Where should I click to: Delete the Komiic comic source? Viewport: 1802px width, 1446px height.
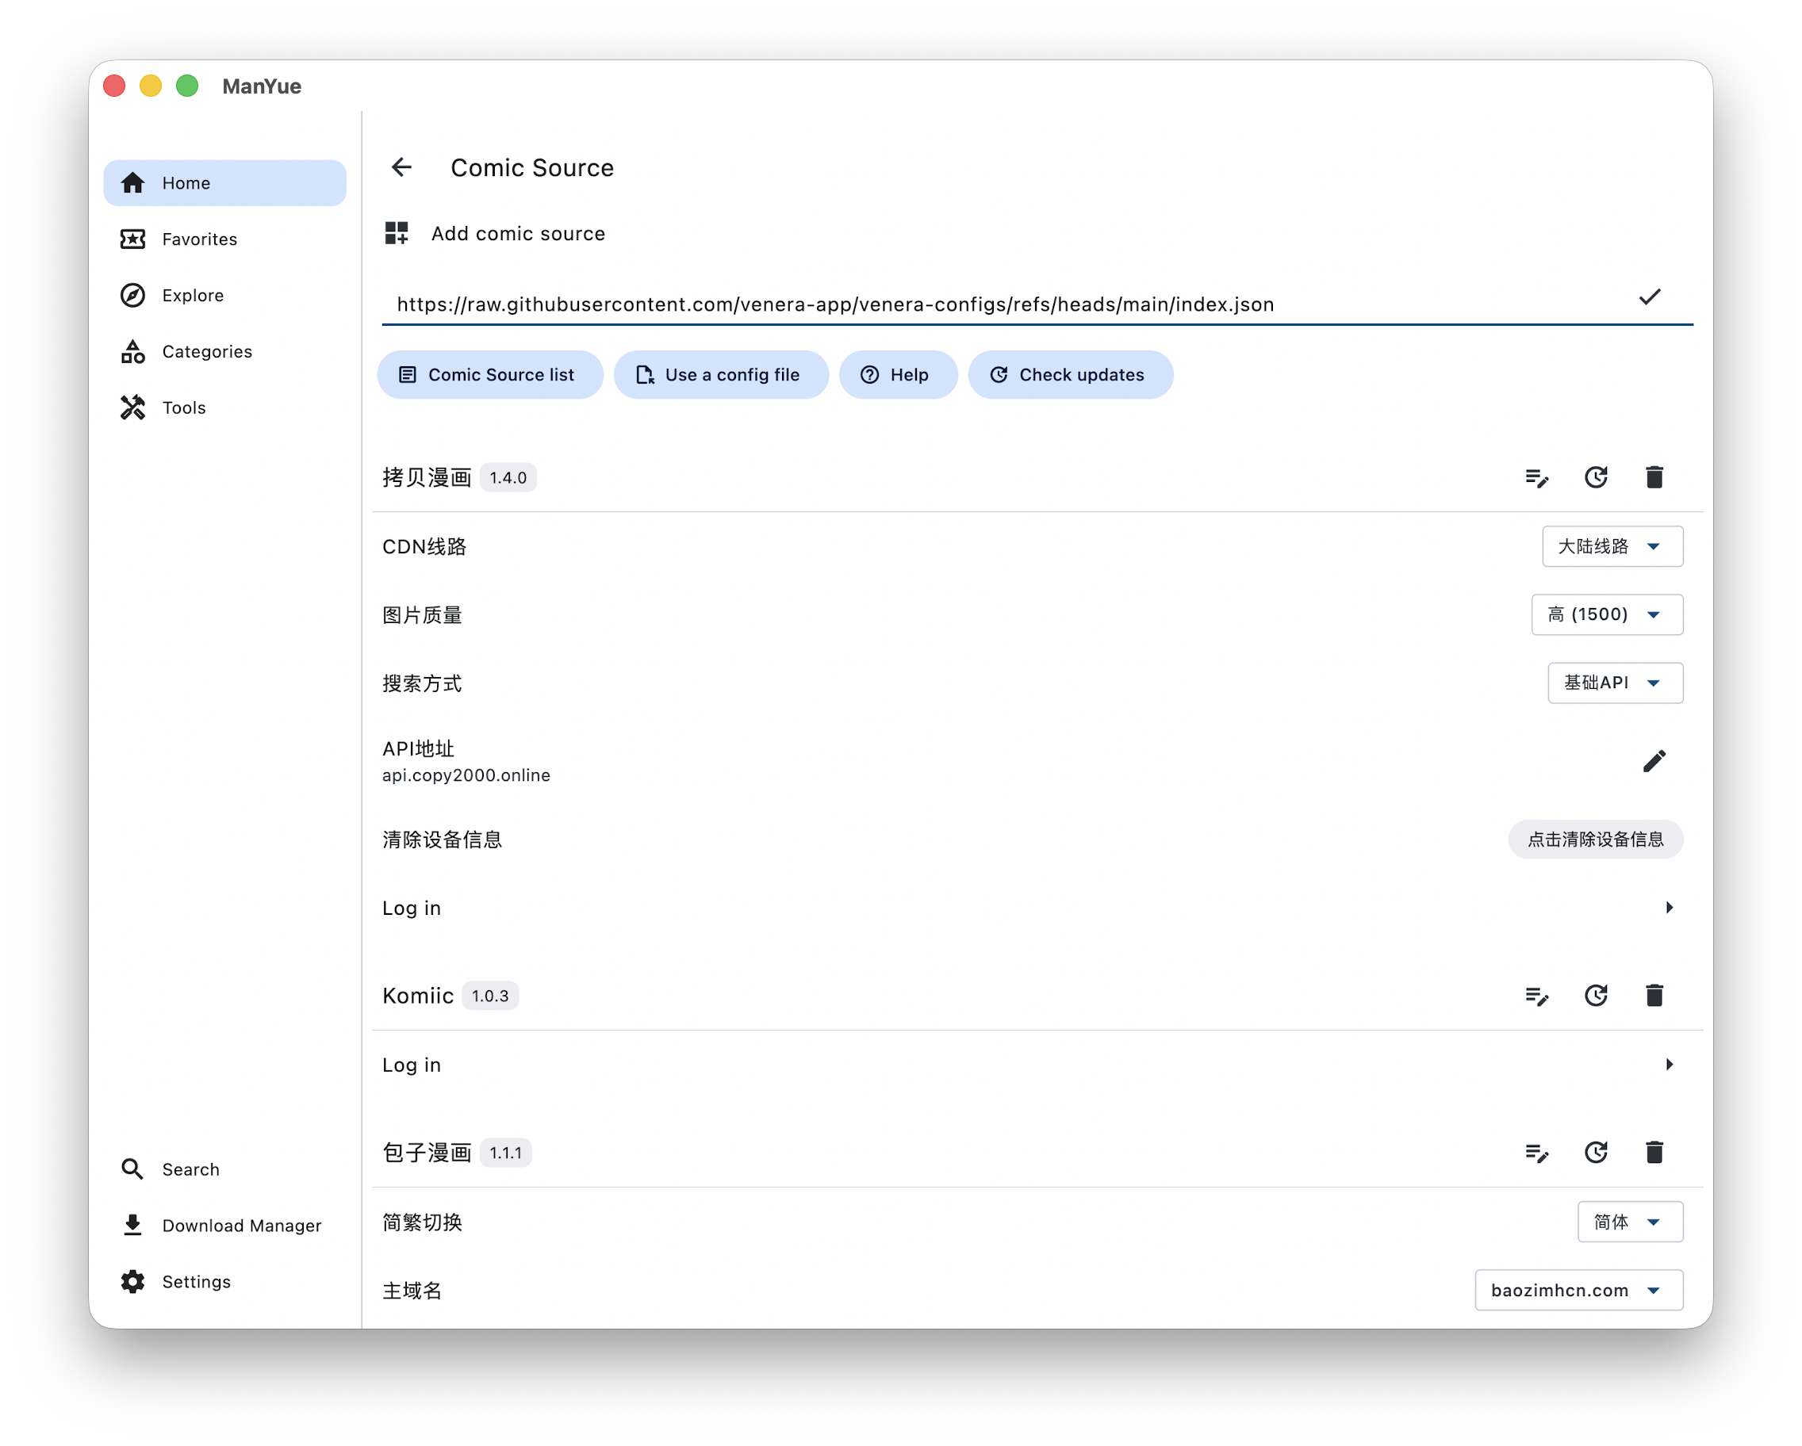click(x=1653, y=995)
